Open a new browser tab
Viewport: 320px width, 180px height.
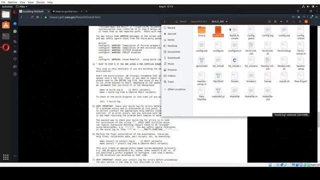(86, 11)
